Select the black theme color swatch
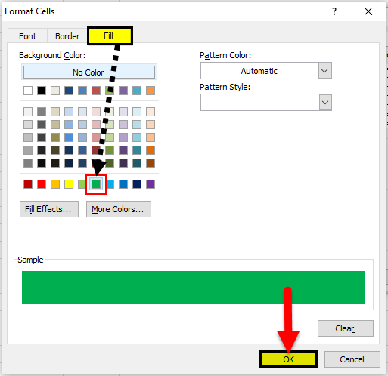 coord(42,91)
